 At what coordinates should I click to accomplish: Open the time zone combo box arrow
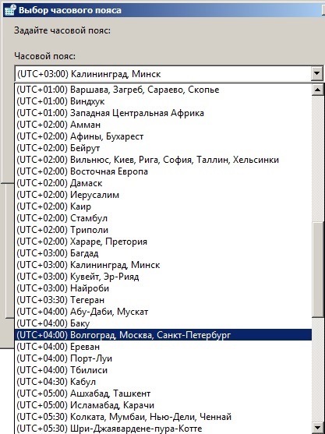(x=316, y=73)
